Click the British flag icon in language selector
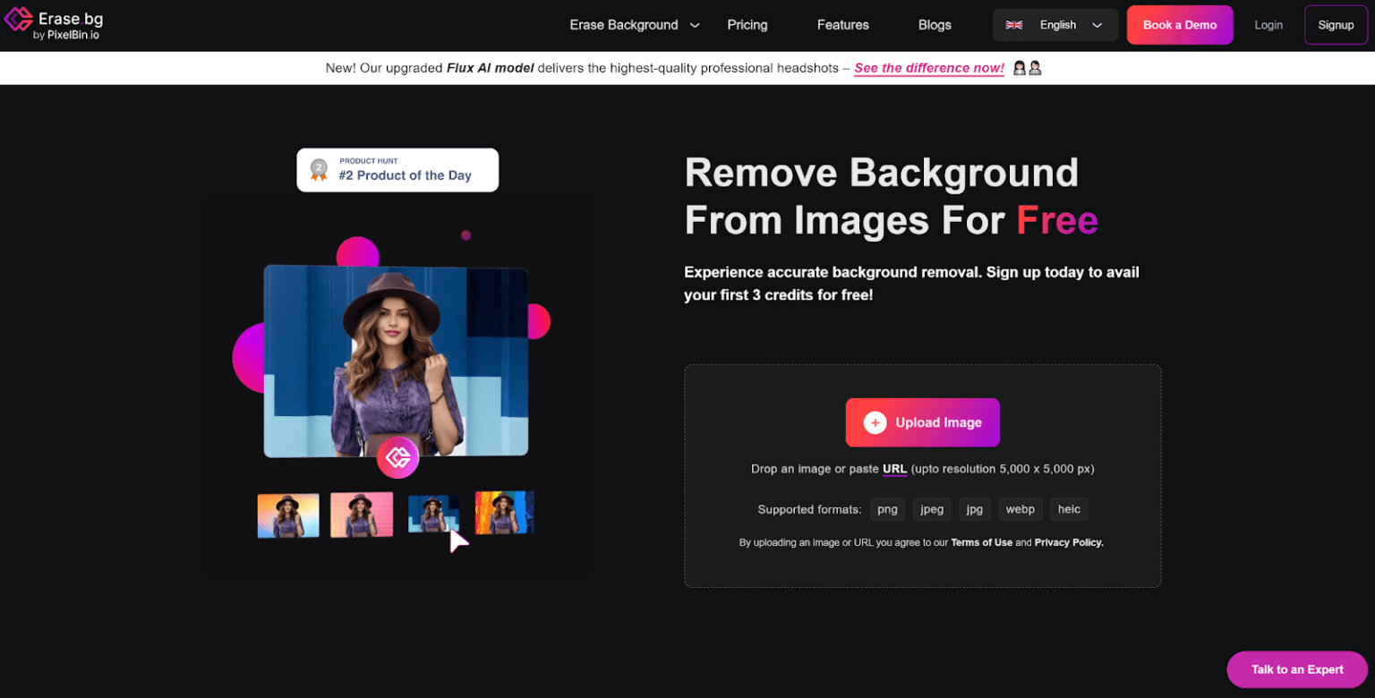The width and height of the screenshot is (1375, 698). tap(1014, 25)
